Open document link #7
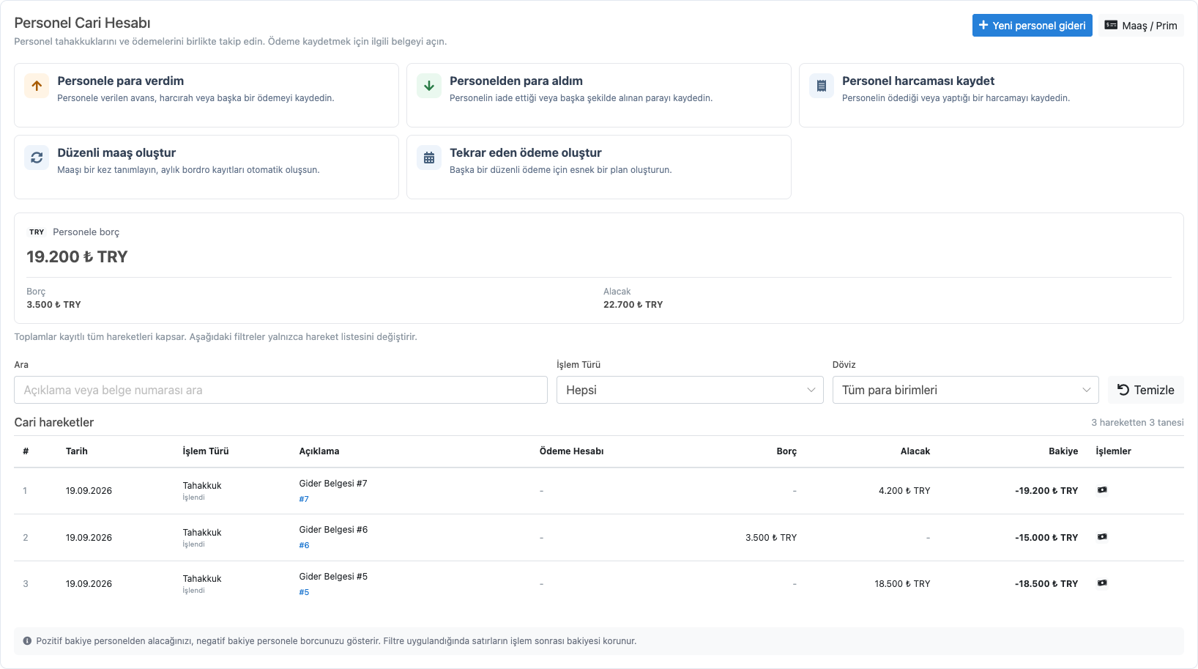The width and height of the screenshot is (1198, 669). pos(304,499)
